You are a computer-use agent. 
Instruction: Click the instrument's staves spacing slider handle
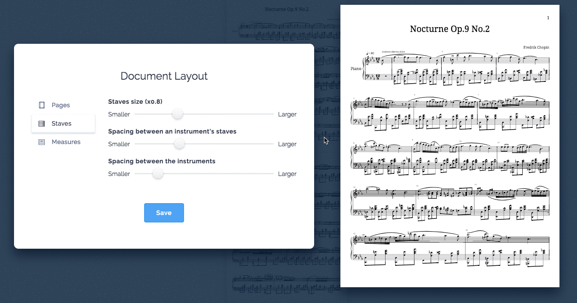click(x=179, y=144)
